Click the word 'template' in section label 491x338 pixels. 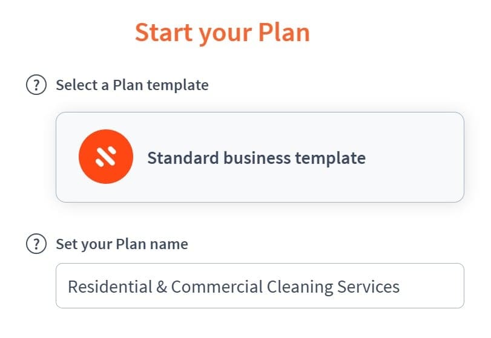pyautogui.click(x=178, y=85)
